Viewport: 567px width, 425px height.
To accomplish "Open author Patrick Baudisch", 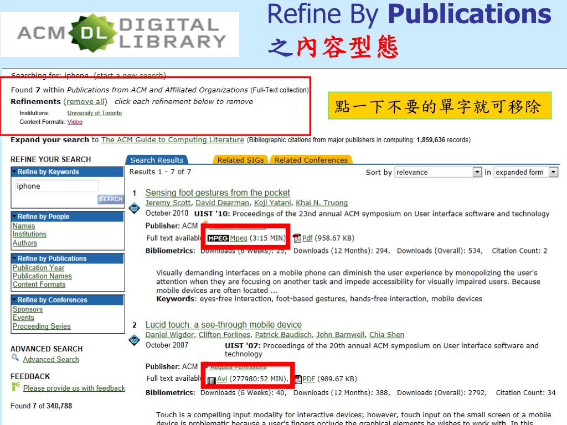I will (283, 335).
